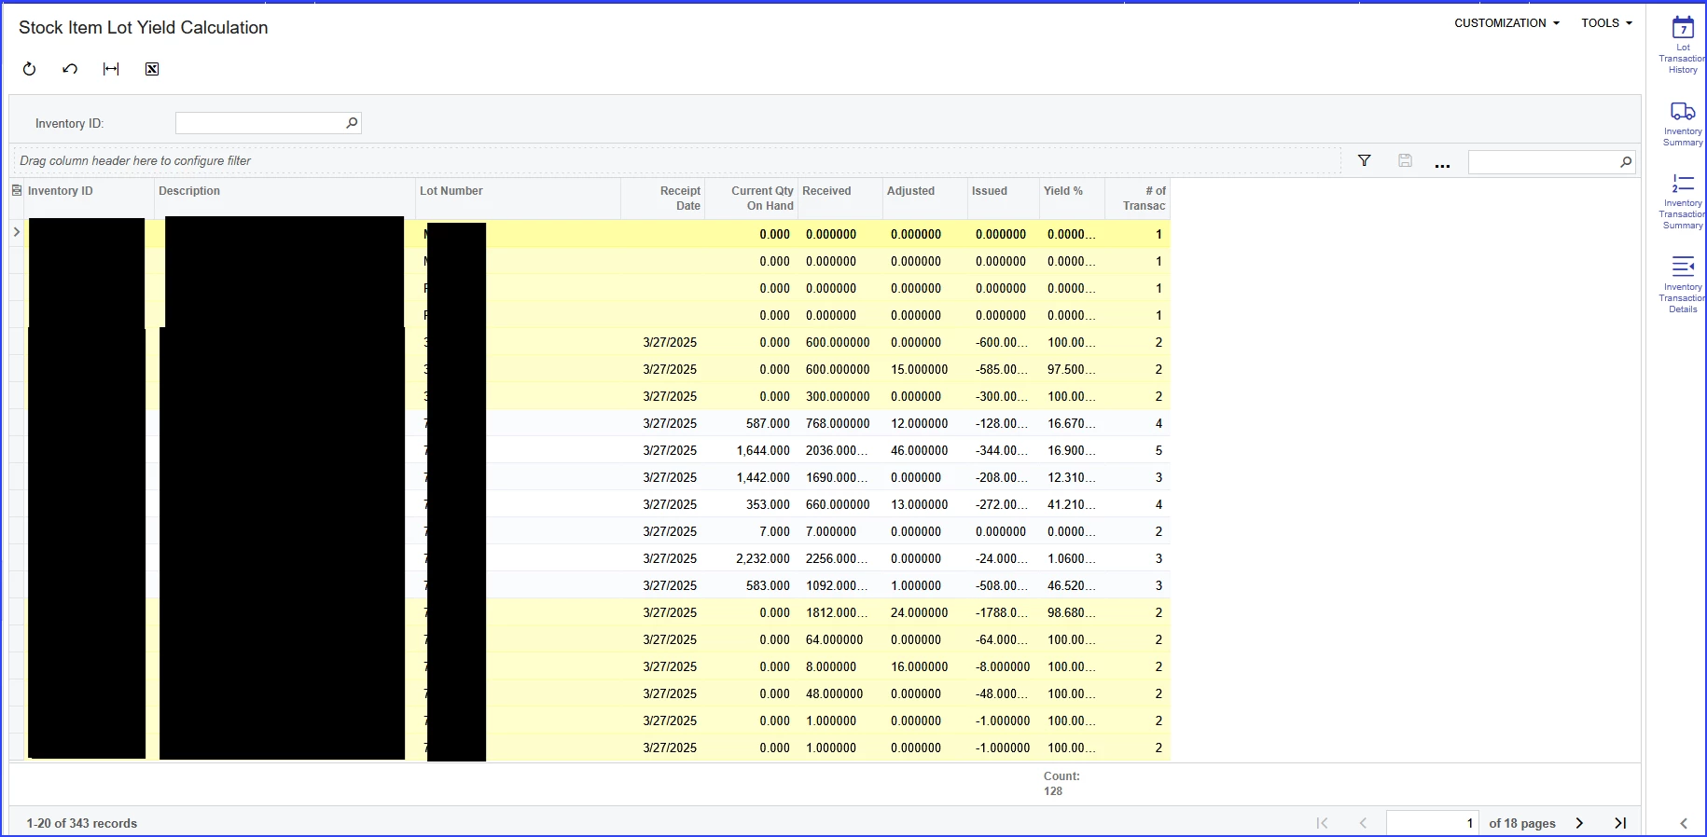
Task: Sort by Yield % column header
Action: pyautogui.click(x=1072, y=199)
